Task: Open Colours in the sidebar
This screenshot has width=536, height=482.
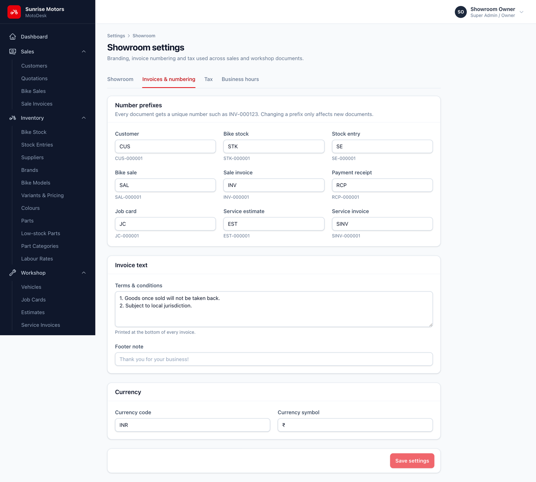Action: click(x=30, y=208)
